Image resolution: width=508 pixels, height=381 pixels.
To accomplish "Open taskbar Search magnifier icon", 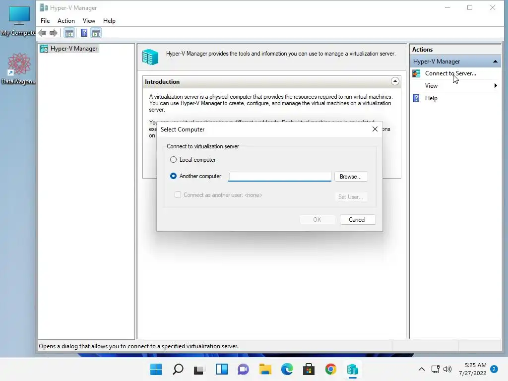I will 178,369.
